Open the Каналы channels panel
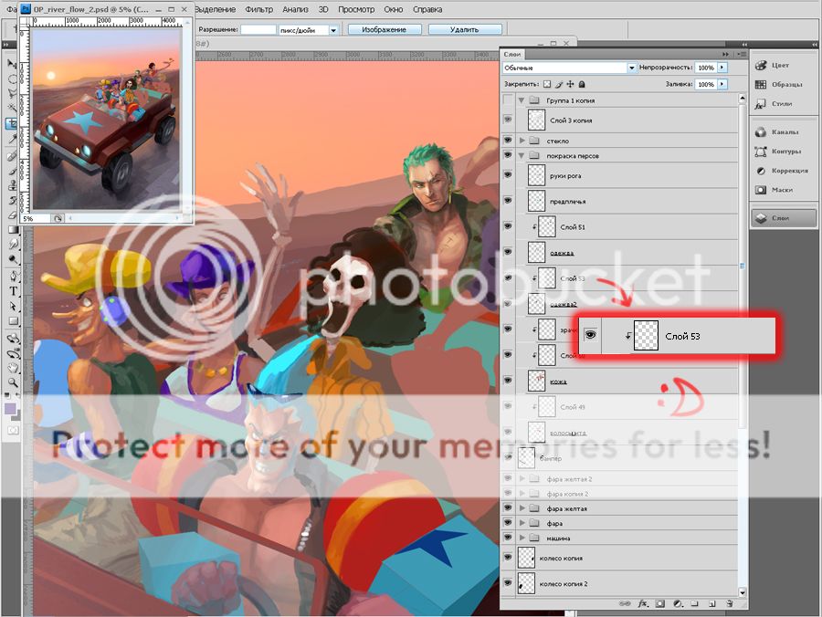 click(784, 132)
